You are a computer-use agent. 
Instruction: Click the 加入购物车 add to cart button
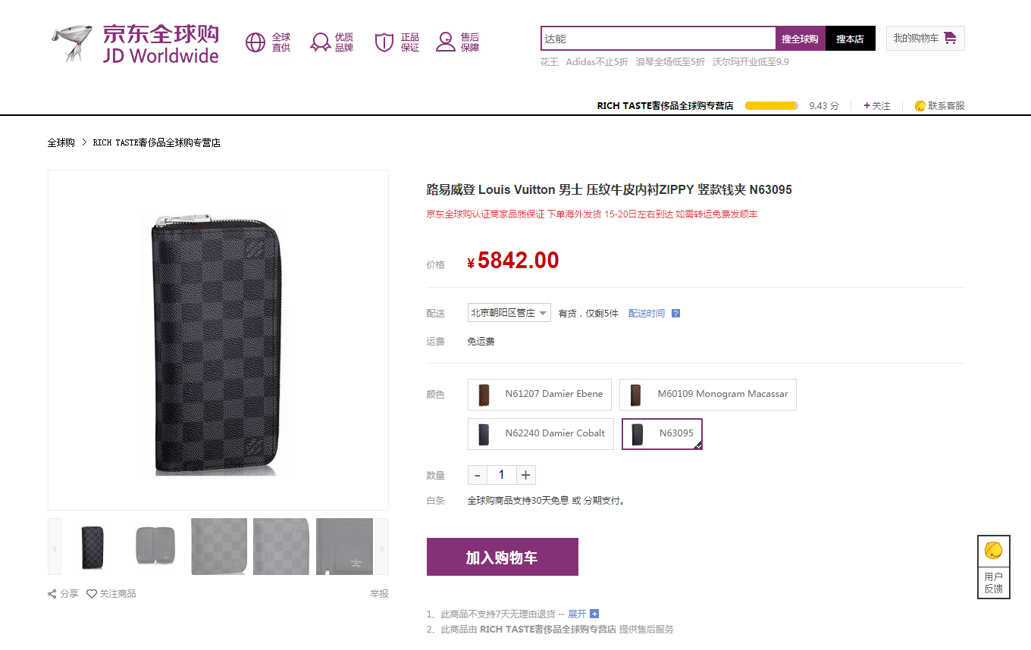502,557
